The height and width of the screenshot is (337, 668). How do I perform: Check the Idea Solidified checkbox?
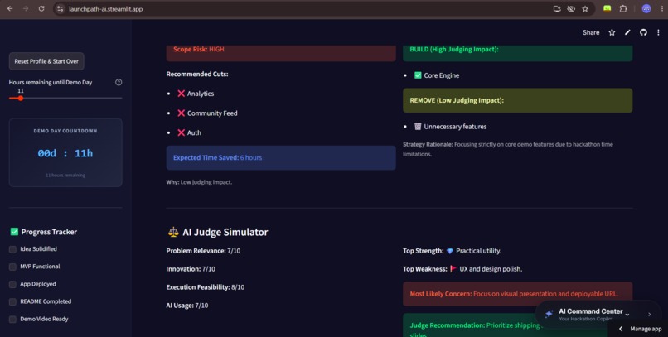click(x=12, y=249)
